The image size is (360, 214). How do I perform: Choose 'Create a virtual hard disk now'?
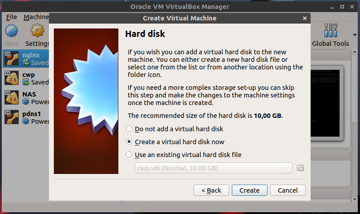tap(129, 142)
